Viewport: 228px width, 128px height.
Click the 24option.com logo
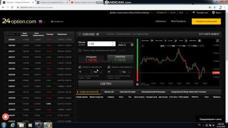coord(19,21)
